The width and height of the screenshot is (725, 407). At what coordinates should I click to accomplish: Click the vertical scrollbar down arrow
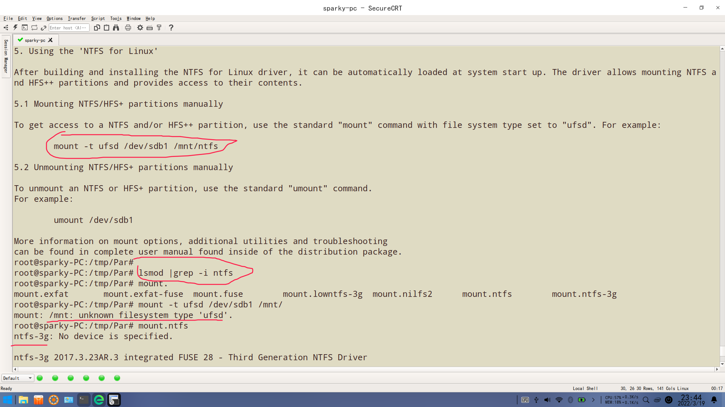[722, 364]
